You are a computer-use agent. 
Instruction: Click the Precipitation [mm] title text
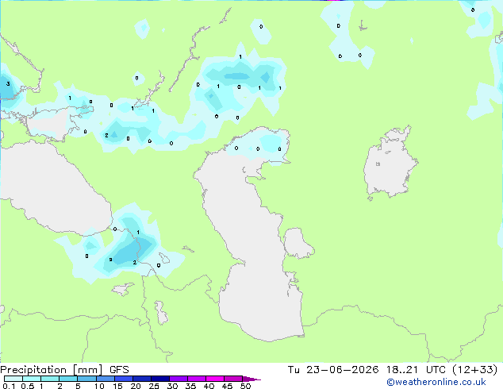[x=52, y=370]
